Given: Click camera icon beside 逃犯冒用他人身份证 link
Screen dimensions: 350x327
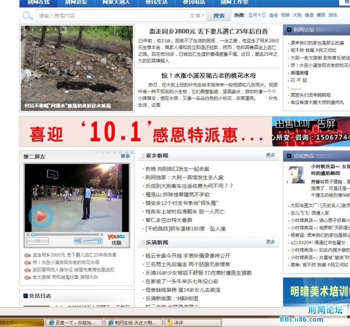Looking at the screenshot, I should pos(27,270).
